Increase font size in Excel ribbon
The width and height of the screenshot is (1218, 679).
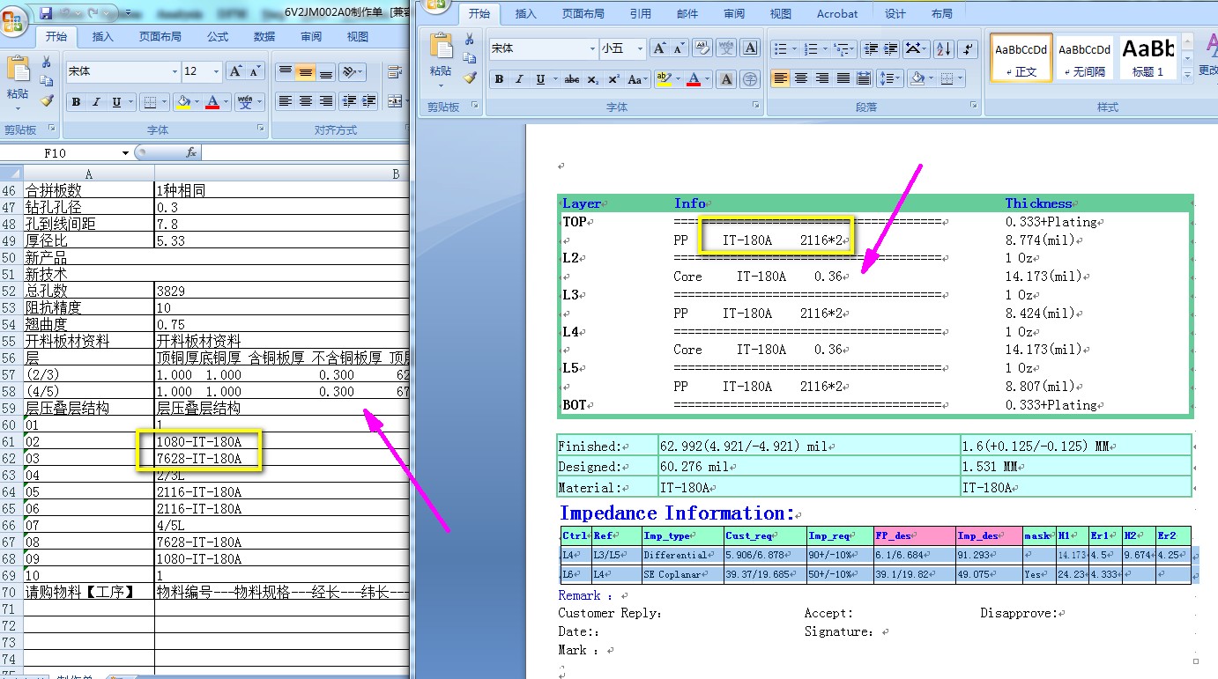pyautogui.click(x=235, y=71)
